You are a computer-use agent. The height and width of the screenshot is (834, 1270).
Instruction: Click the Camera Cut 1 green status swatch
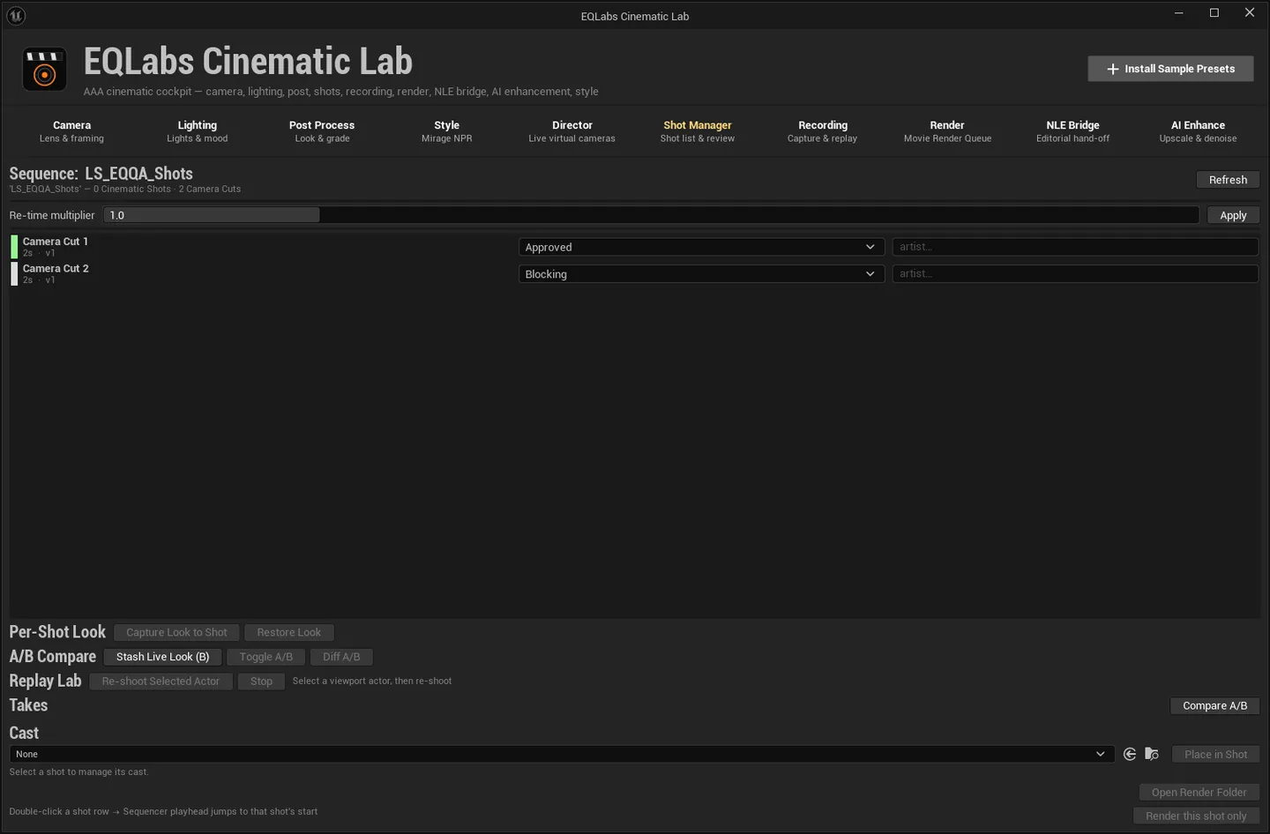pos(14,247)
